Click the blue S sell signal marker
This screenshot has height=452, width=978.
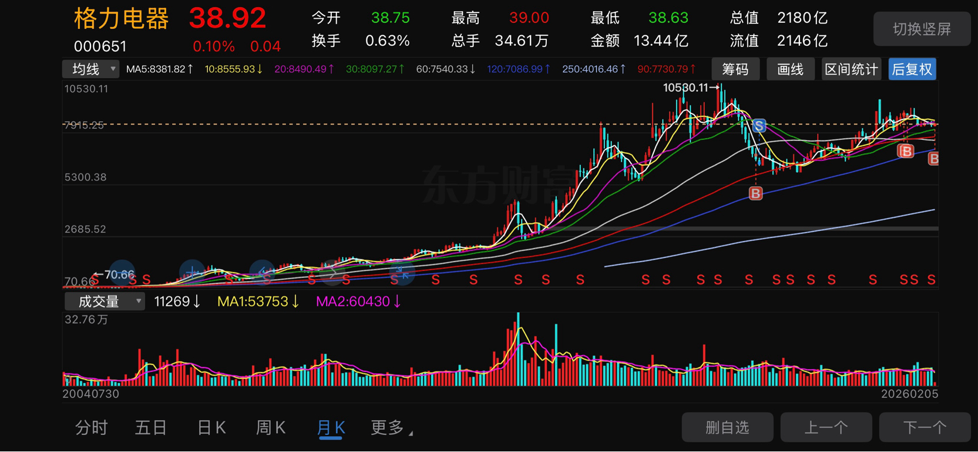coord(759,126)
